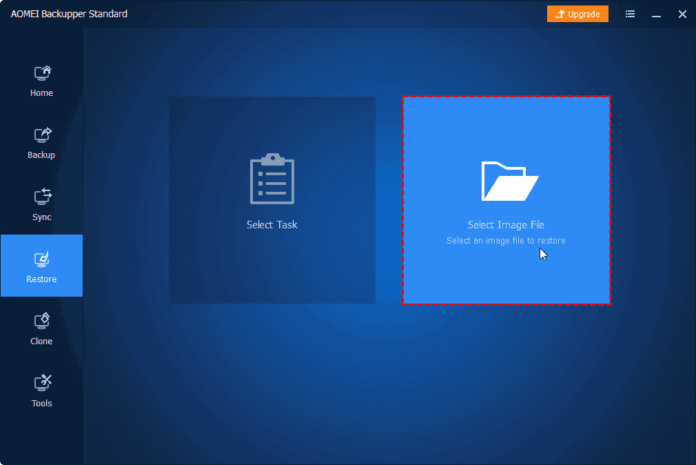This screenshot has height=465, width=696.
Task: Go to the Backup section
Action: pyautogui.click(x=42, y=143)
